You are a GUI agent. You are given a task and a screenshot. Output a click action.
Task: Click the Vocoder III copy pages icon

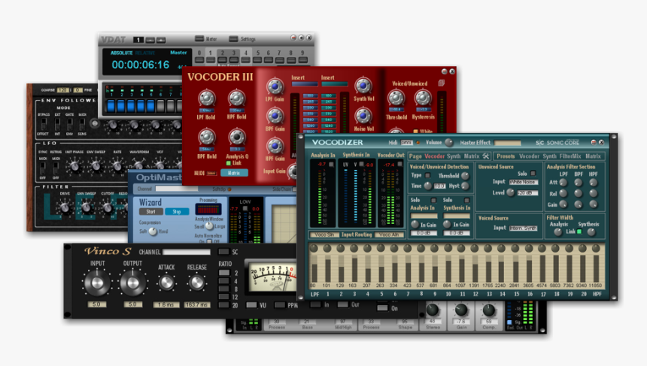441,83
